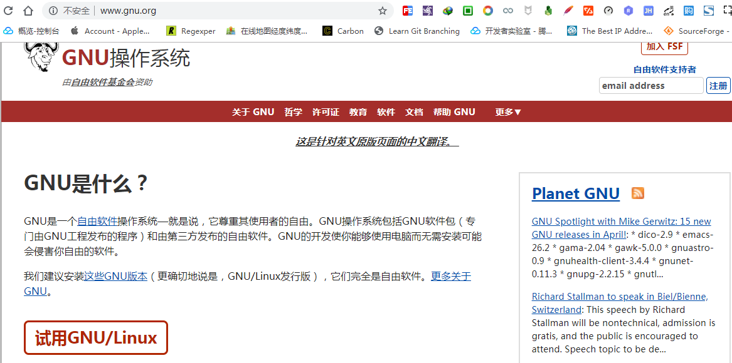This screenshot has height=363, width=732.
Task: Click the 注册 button
Action: 718,86
